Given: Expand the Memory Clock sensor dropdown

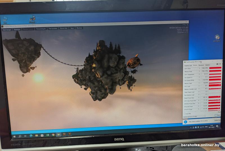Looking at the screenshot, I should [x=199, y=71].
